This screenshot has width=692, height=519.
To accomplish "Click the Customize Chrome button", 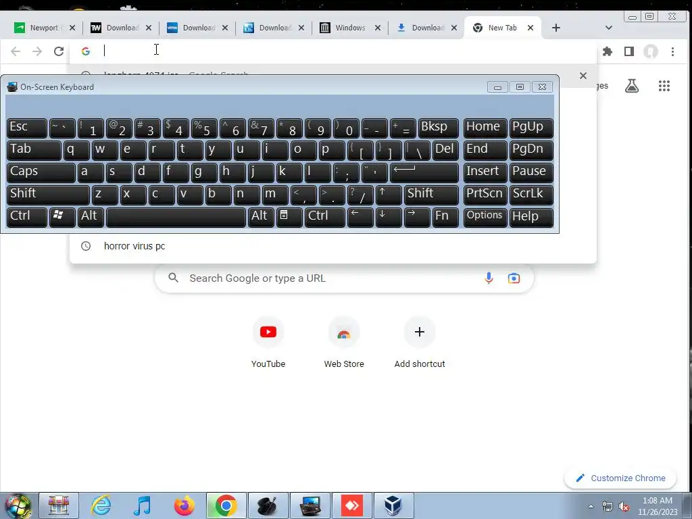I will [620, 478].
